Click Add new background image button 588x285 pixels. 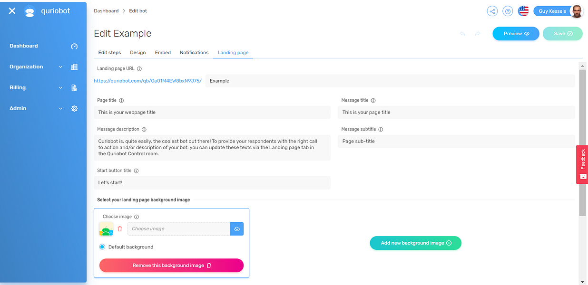pos(416,243)
